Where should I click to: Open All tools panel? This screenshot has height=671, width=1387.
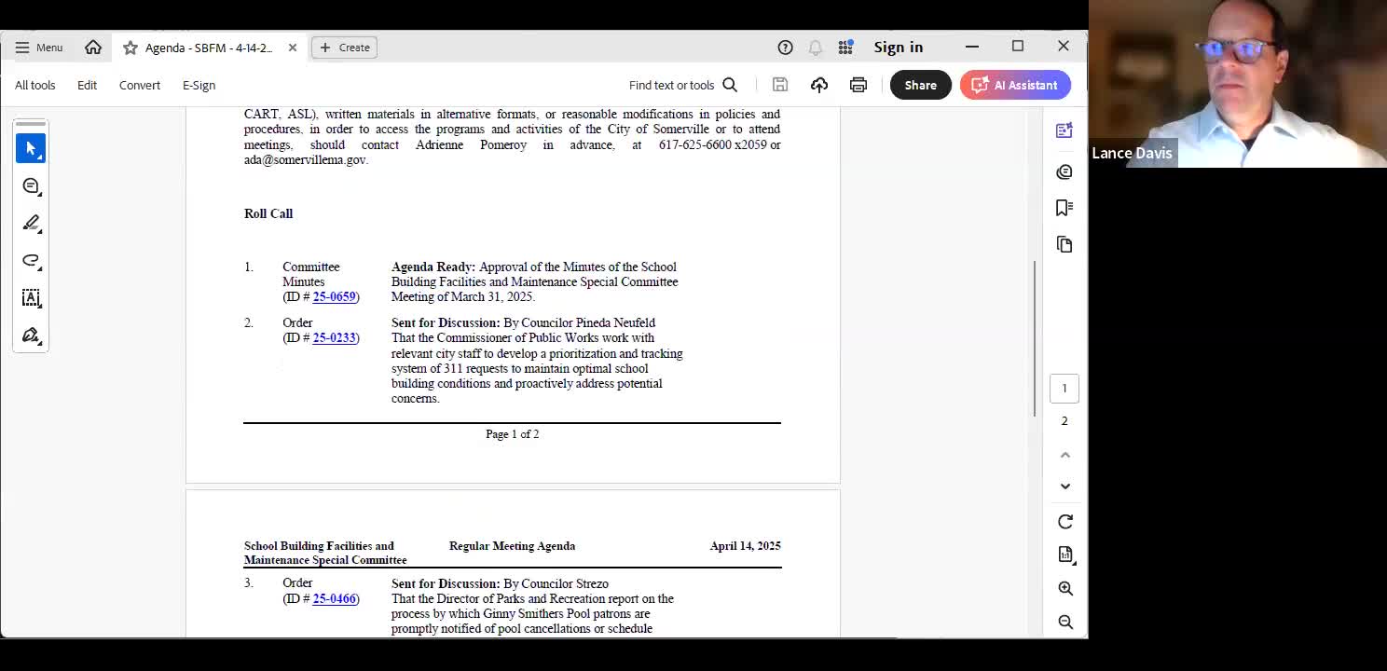pos(35,85)
